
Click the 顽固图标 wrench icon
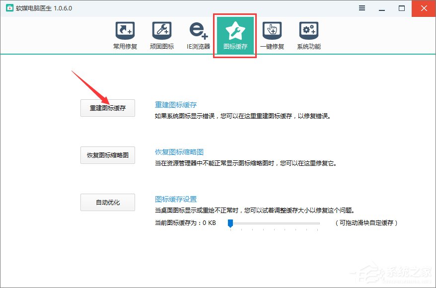[161, 30]
